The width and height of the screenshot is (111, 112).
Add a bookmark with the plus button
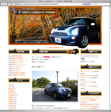(x=14, y=4)
